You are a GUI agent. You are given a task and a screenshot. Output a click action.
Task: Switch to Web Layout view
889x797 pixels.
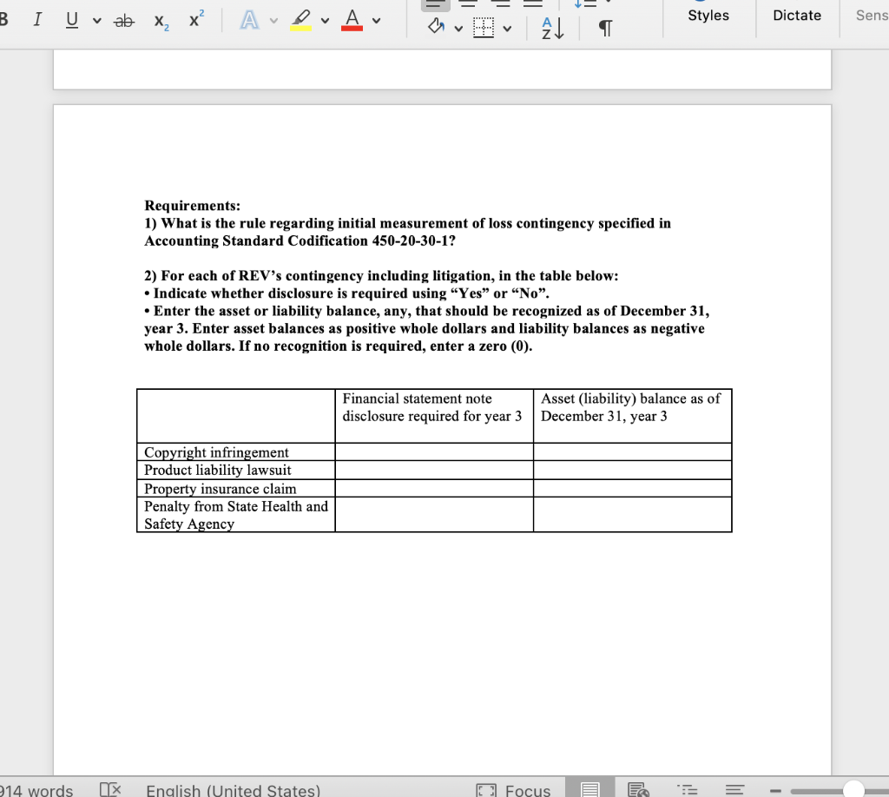click(x=638, y=789)
